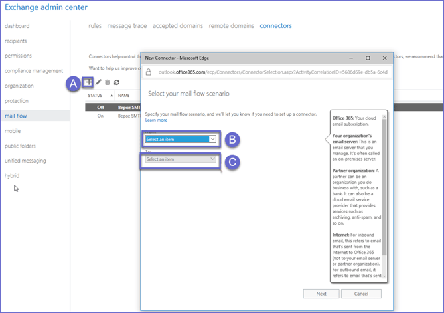Switch to the rules tab
Screen dimensions: 444x313
pyautogui.click(x=95, y=26)
